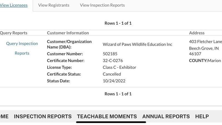The image size is (222, 125).
Task: Switch to the View Licensees tab
Action: [14, 5]
